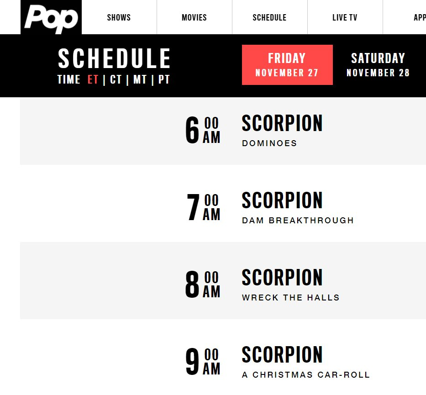Screen dimensions: 426x395
Task: Open the Wreck the Halls episode
Action: (x=291, y=297)
